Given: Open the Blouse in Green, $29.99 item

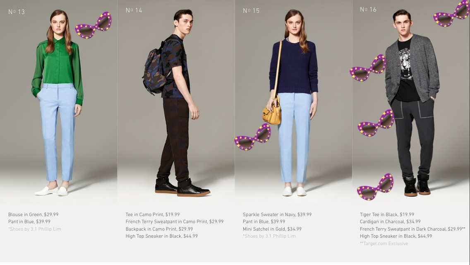Looking at the screenshot, I should point(33,214).
